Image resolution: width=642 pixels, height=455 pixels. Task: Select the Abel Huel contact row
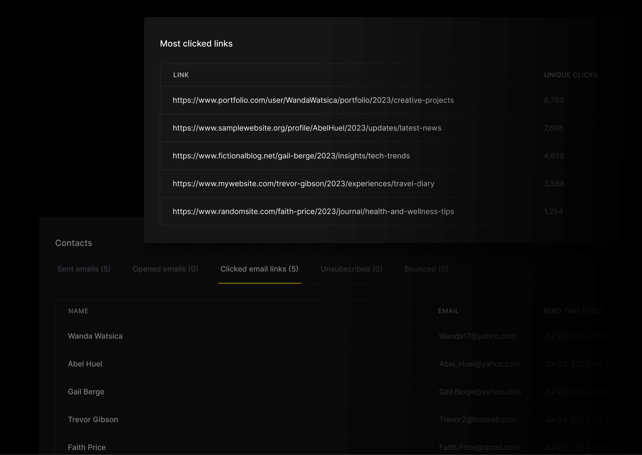pyautogui.click(x=349, y=364)
